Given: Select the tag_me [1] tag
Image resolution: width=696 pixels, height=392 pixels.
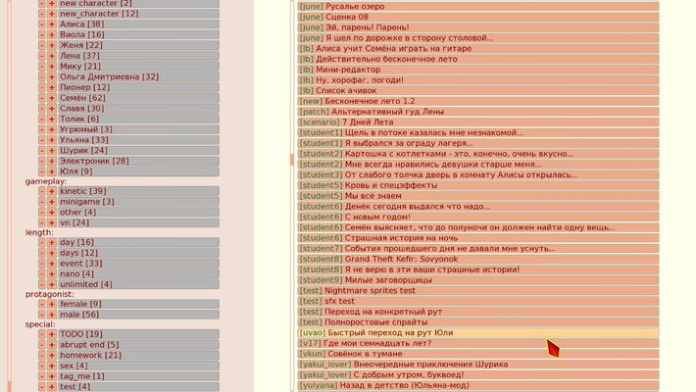Looking at the screenshot, I should (x=138, y=376).
